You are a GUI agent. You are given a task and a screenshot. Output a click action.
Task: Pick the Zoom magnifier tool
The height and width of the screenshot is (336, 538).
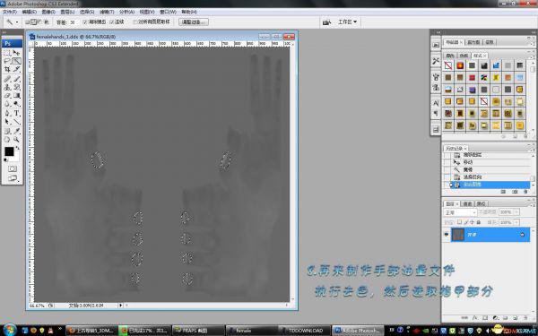[16, 140]
